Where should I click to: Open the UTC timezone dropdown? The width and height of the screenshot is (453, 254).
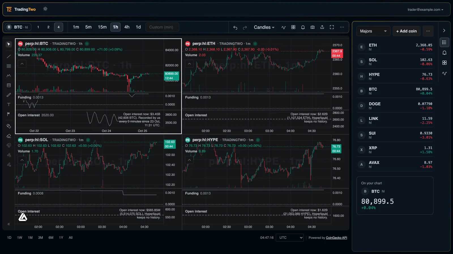[290, 238]
